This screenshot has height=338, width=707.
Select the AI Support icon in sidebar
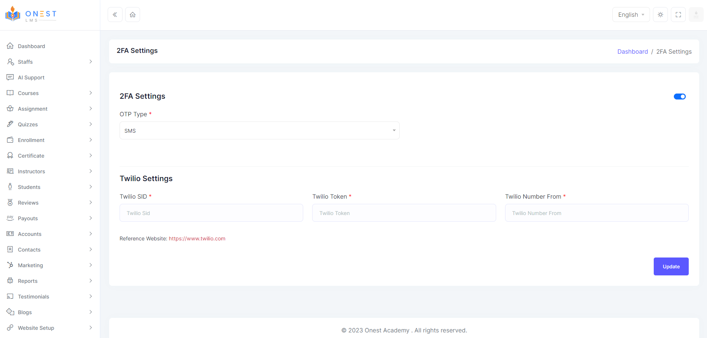10,77
